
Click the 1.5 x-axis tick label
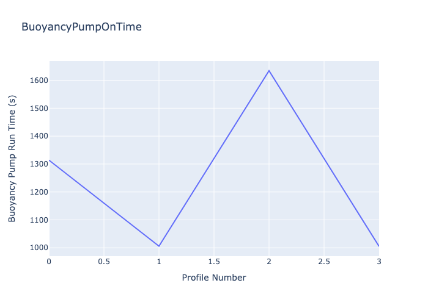[214, 262]
